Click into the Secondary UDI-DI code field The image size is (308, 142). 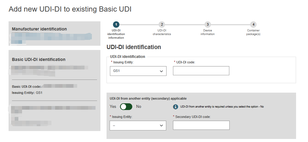(201, 125)
